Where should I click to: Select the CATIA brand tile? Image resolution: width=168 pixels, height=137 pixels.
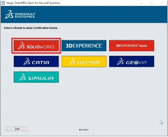click(x=36, y=61)
